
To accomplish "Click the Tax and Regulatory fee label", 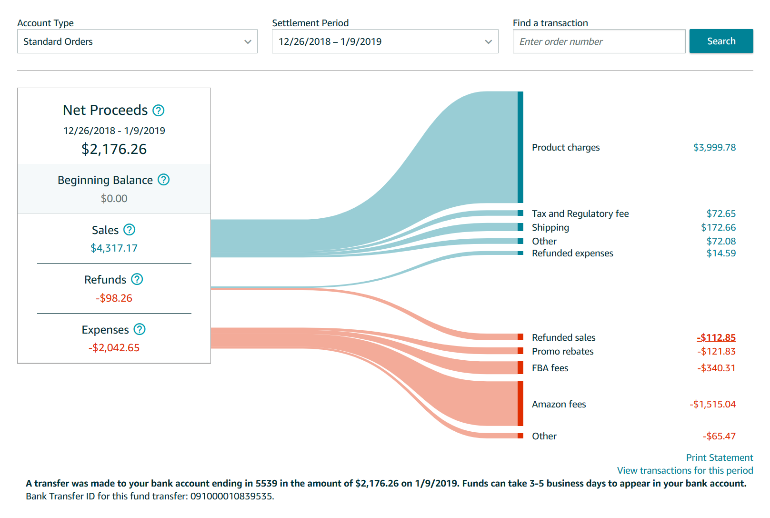I will (580, 213).
